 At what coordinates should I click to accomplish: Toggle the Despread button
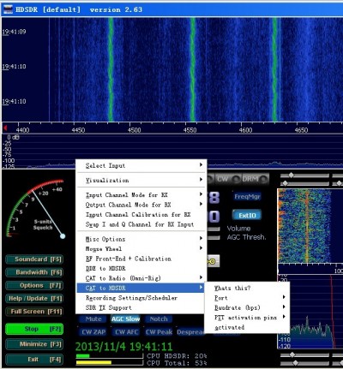pos(190,332)
